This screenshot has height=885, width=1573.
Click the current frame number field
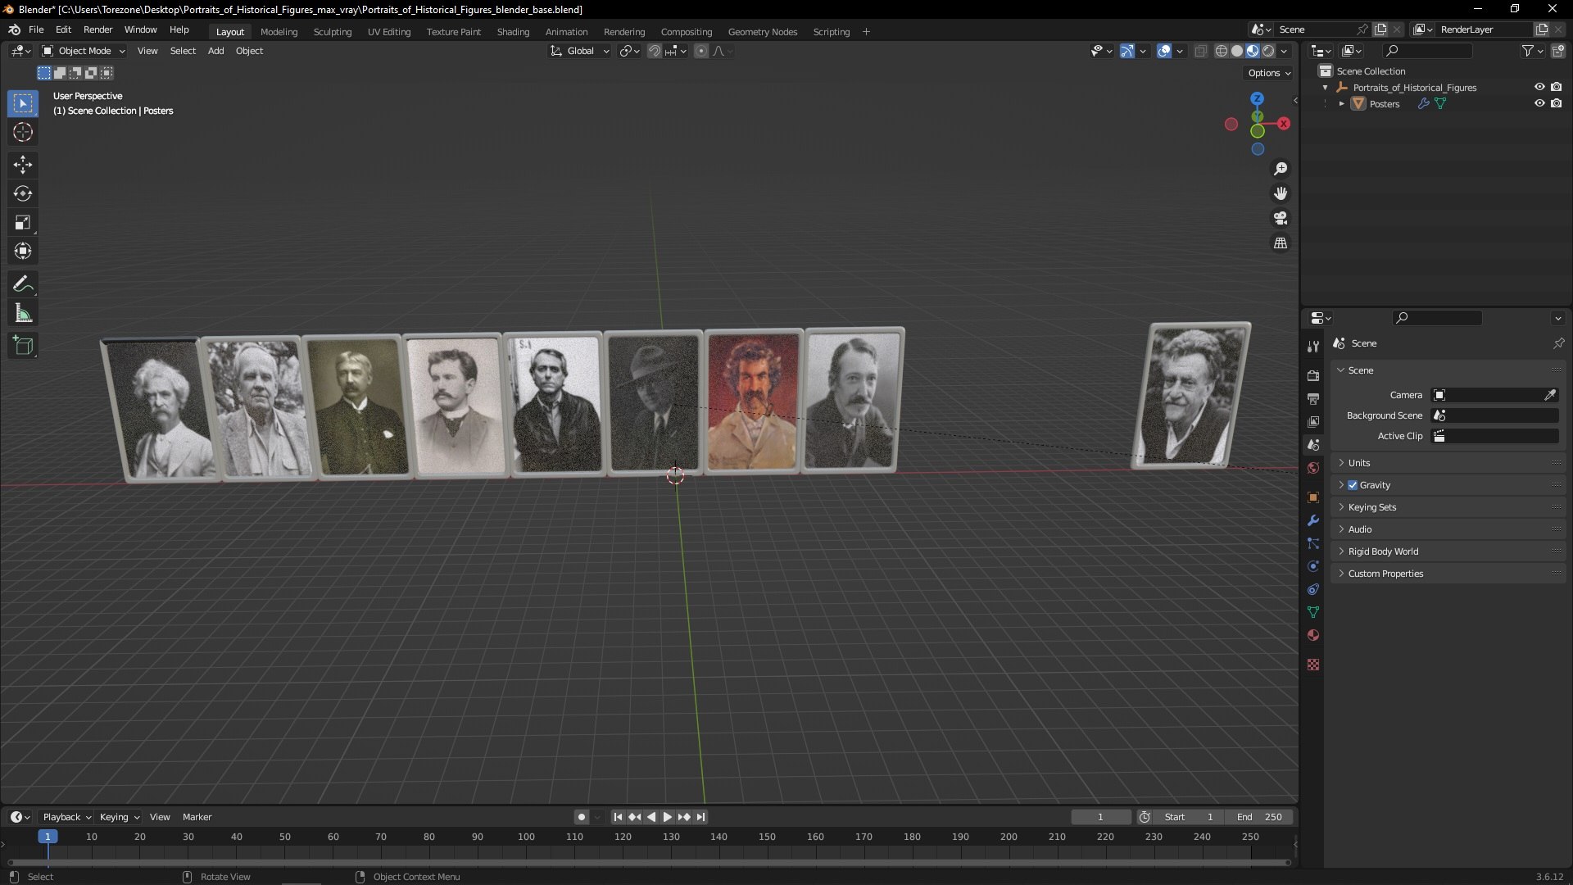pos(1100,817)
